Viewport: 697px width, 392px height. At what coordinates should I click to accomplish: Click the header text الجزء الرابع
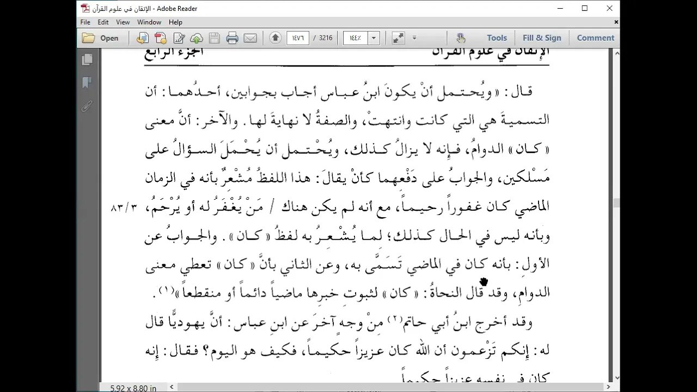174,52
